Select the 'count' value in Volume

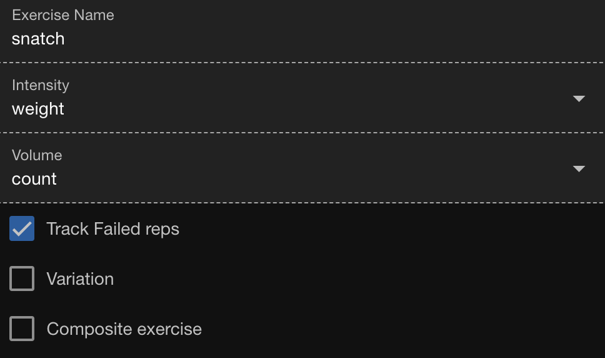click(x=34, y=179)
